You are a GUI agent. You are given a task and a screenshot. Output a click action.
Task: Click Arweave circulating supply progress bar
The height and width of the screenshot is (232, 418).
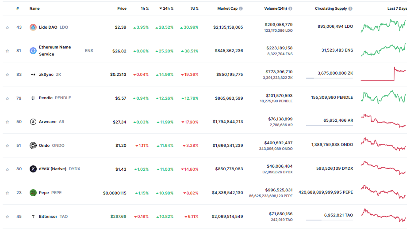330,125
